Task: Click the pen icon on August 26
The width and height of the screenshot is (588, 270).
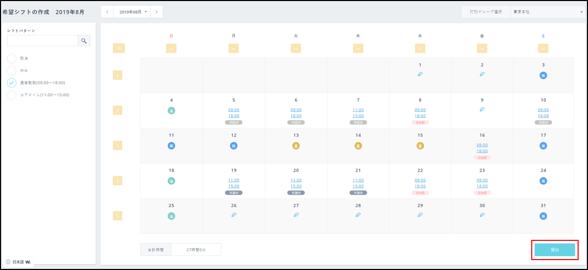Action: pyautogui.click(x=233, y=214)
